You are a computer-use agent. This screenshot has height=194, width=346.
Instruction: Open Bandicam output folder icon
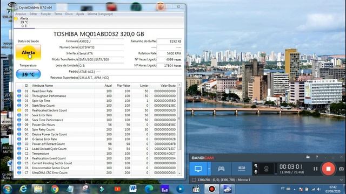coord(308,157)
